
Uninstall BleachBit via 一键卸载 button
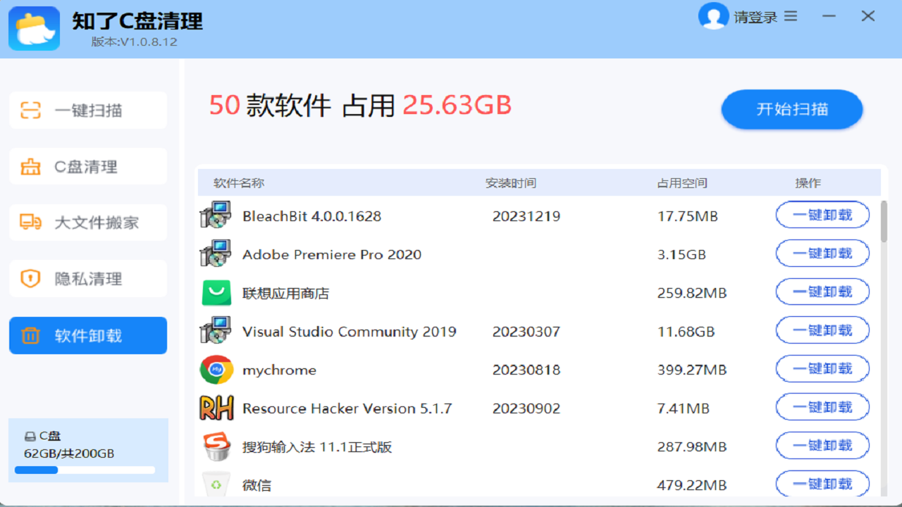(822, 215)
